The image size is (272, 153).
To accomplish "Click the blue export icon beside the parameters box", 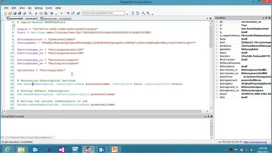I will pos(78,13).
